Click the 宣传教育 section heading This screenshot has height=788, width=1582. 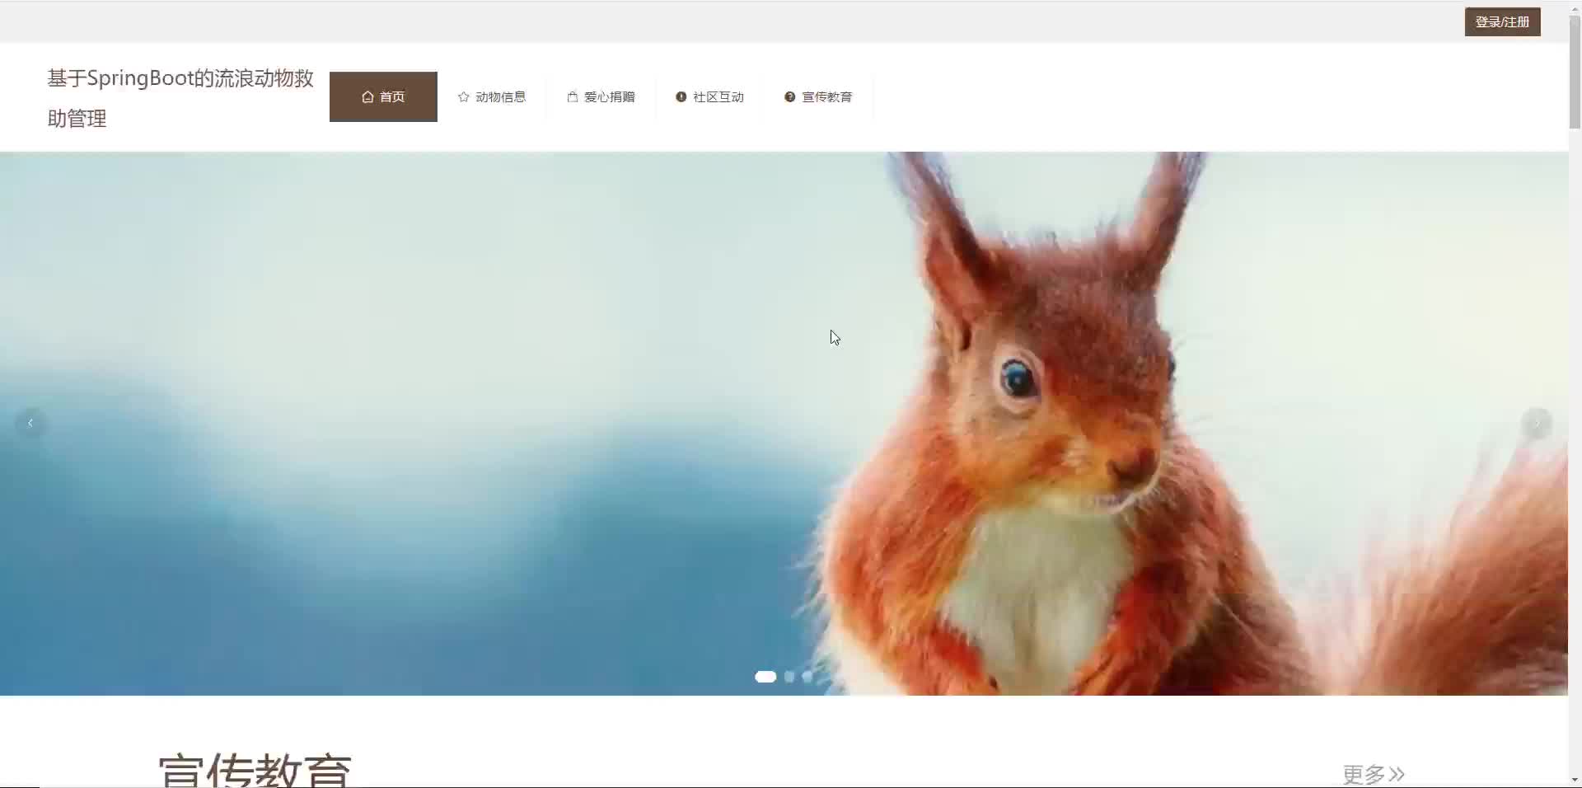coord(255,771)
